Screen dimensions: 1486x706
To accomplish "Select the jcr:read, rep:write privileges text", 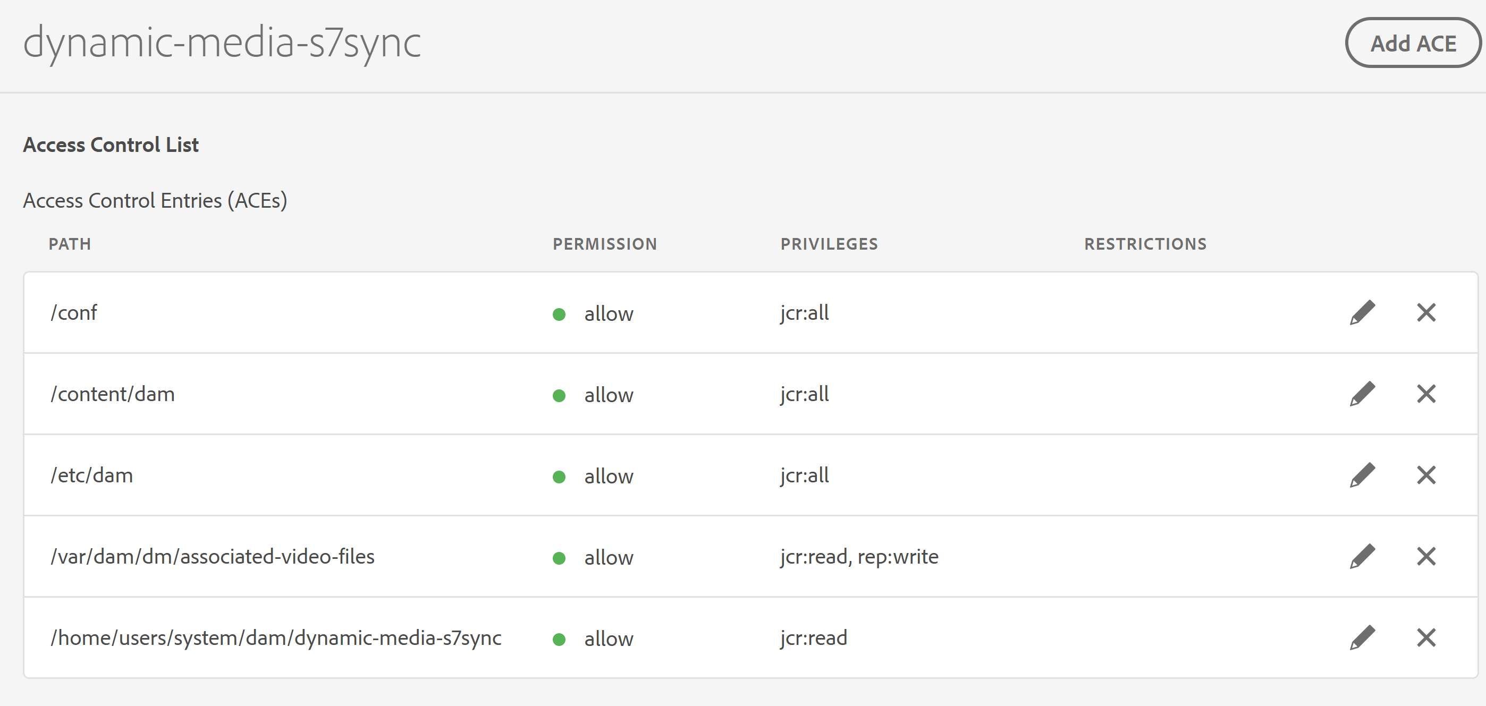I will click(858, 556).
